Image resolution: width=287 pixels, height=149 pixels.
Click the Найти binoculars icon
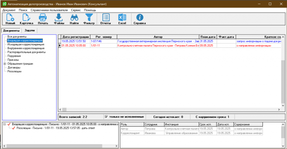74,17
